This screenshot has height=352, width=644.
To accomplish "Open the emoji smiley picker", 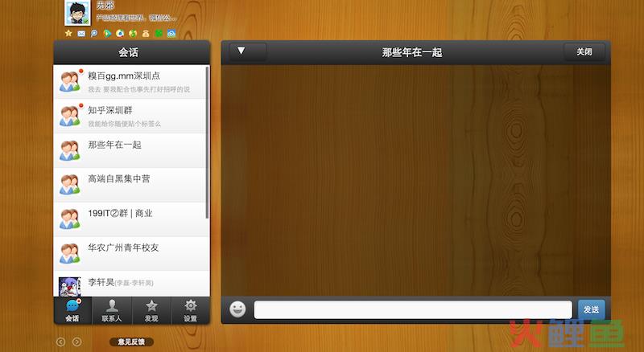I will (x=237, y=309).
